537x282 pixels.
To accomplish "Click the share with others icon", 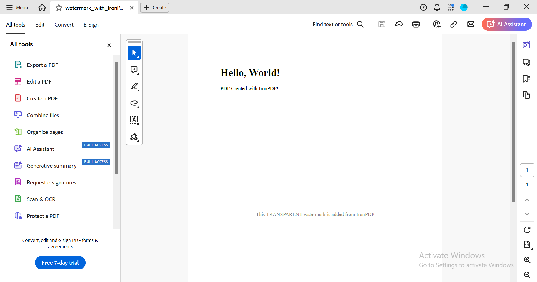I will pyautogui.click(x=437, y=24).
